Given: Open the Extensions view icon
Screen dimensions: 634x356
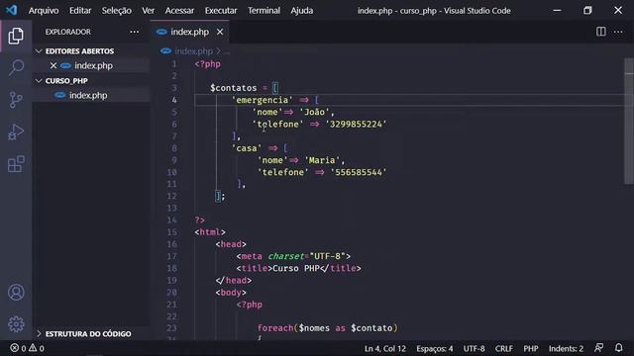Looking at the screenshot, I should point(16,164).
